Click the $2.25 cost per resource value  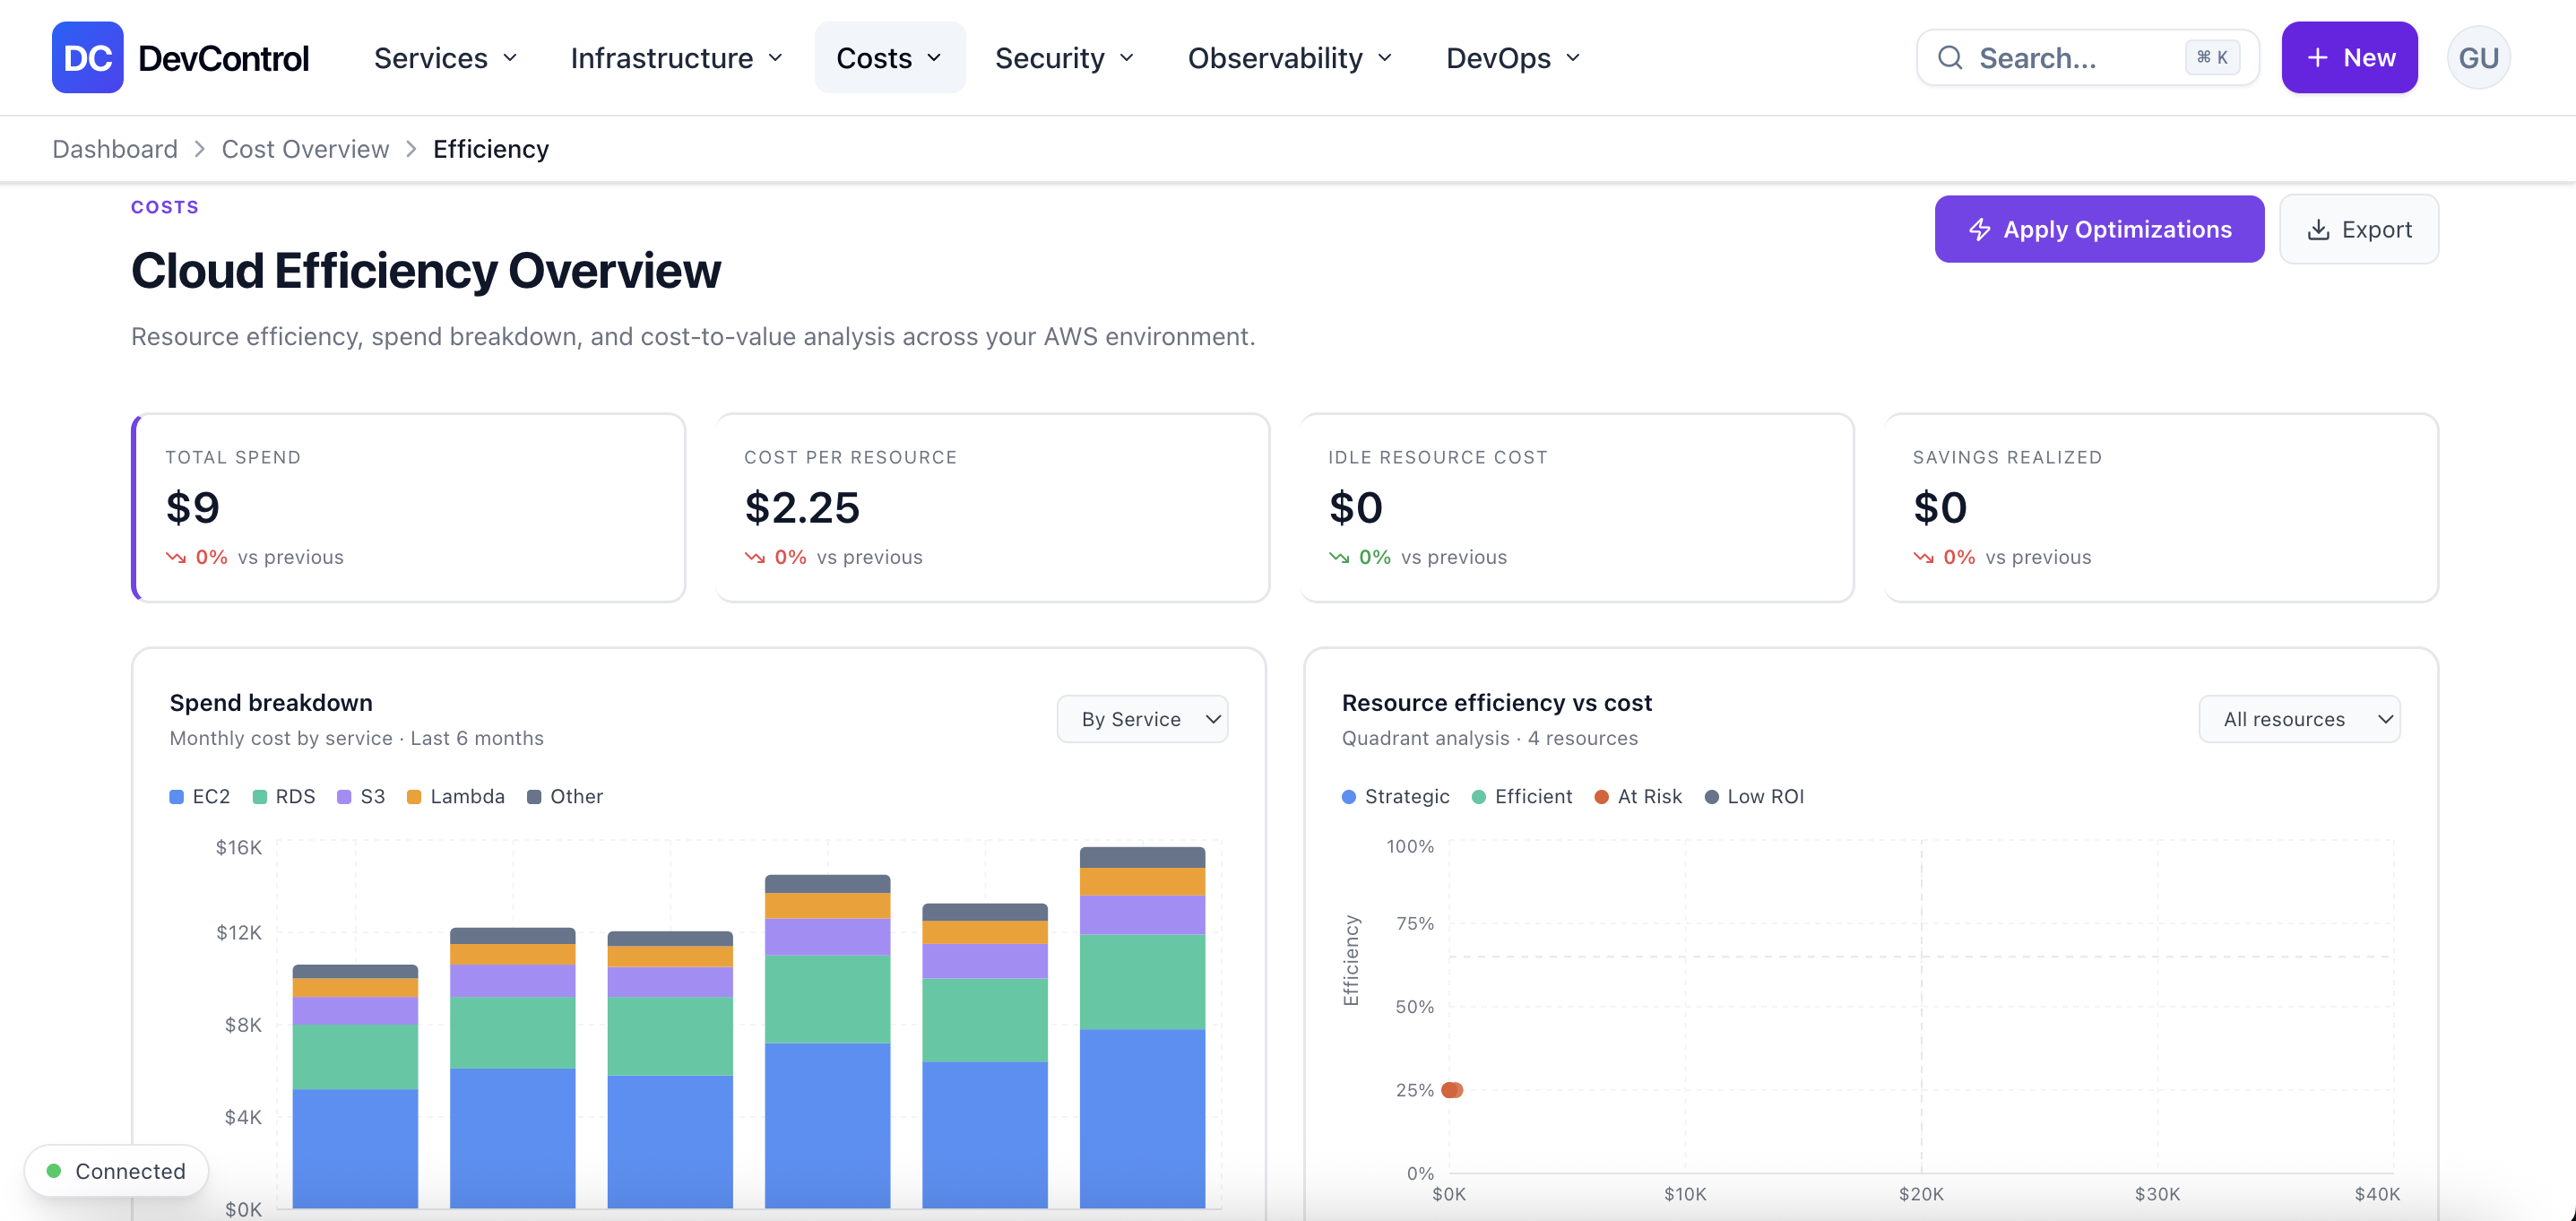pyautogui.click(x=802, y=508)
